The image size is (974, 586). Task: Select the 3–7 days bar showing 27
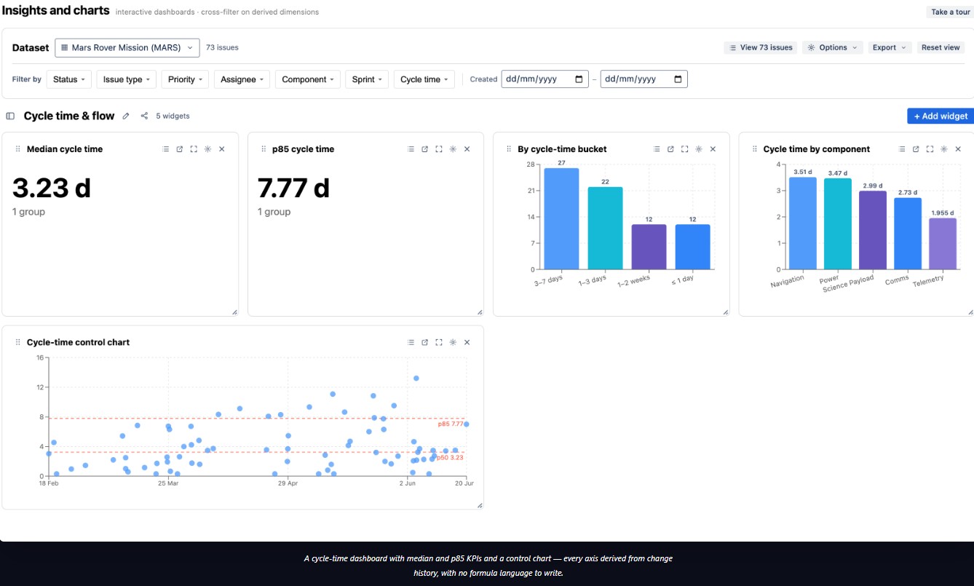[561, 219]
